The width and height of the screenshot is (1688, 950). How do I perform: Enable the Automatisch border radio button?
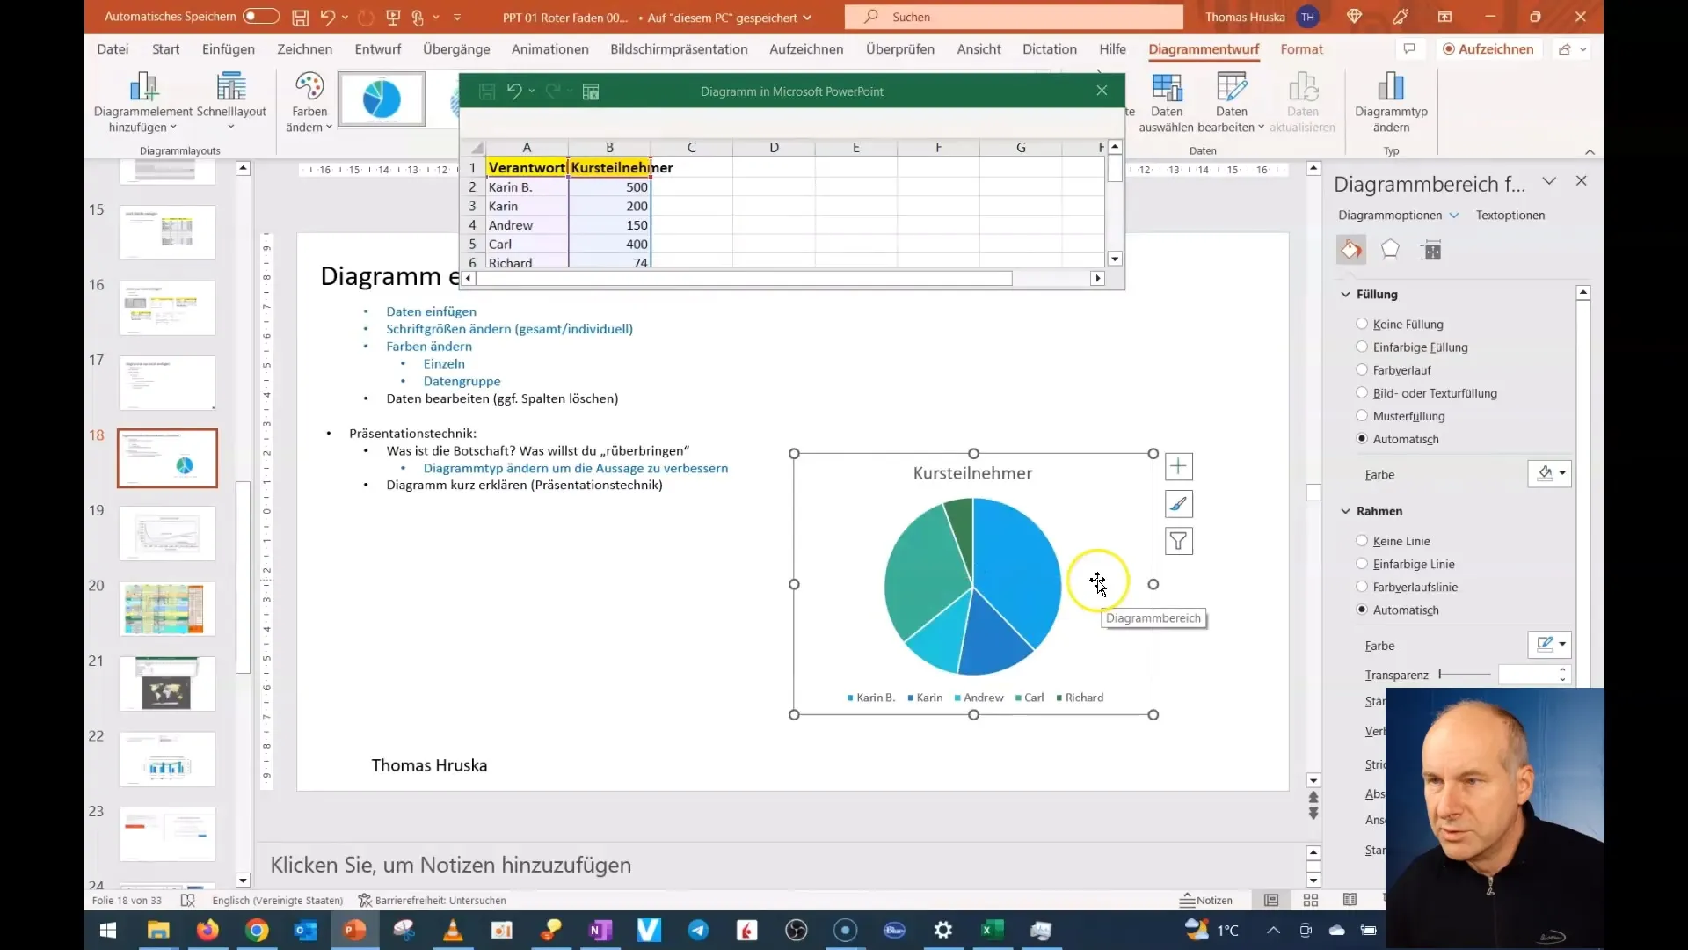[x=1362, y=609]
